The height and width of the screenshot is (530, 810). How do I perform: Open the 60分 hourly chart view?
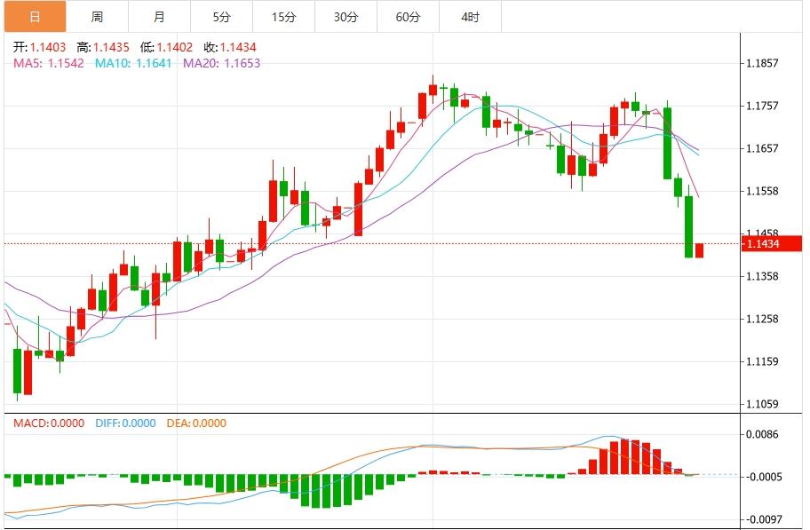pyautogui.click(x=408, y=16)
